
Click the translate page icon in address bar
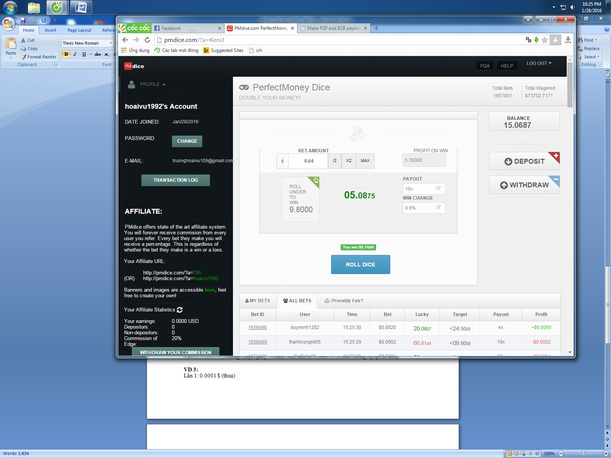(529, 40)
